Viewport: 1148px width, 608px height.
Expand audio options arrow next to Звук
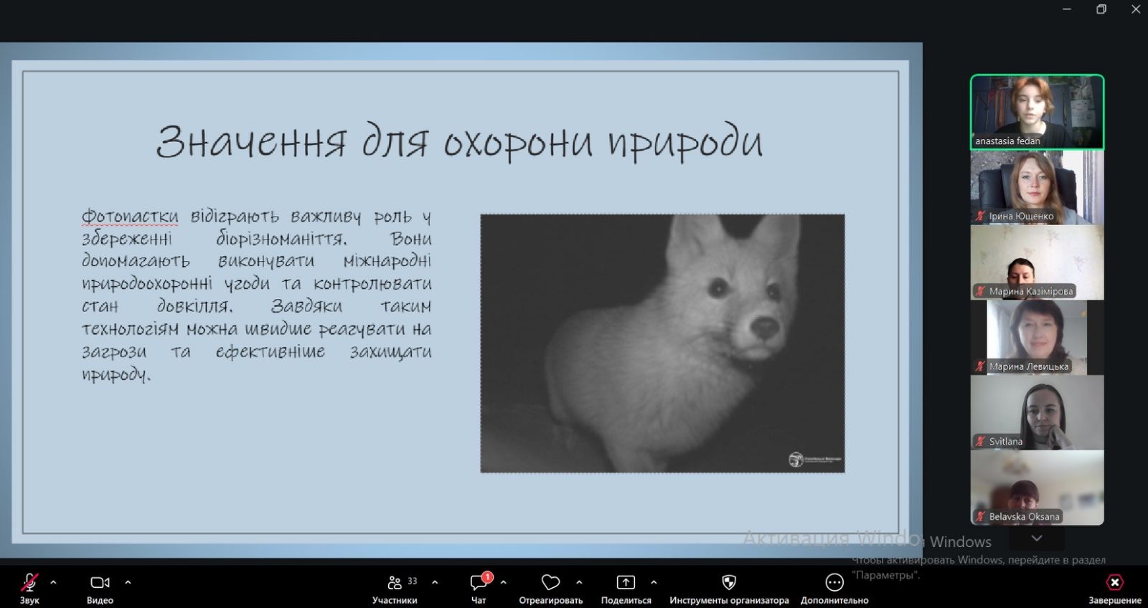pos(53,582)
